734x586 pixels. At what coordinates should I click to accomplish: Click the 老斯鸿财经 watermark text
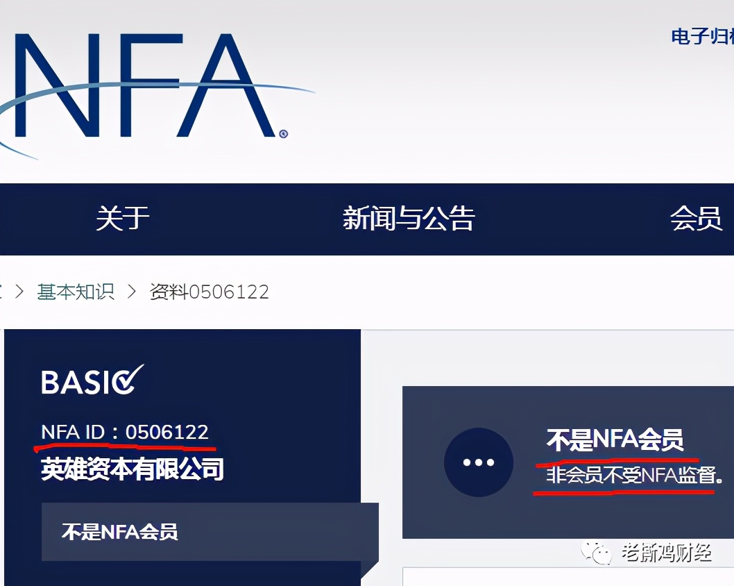point(667,553)
